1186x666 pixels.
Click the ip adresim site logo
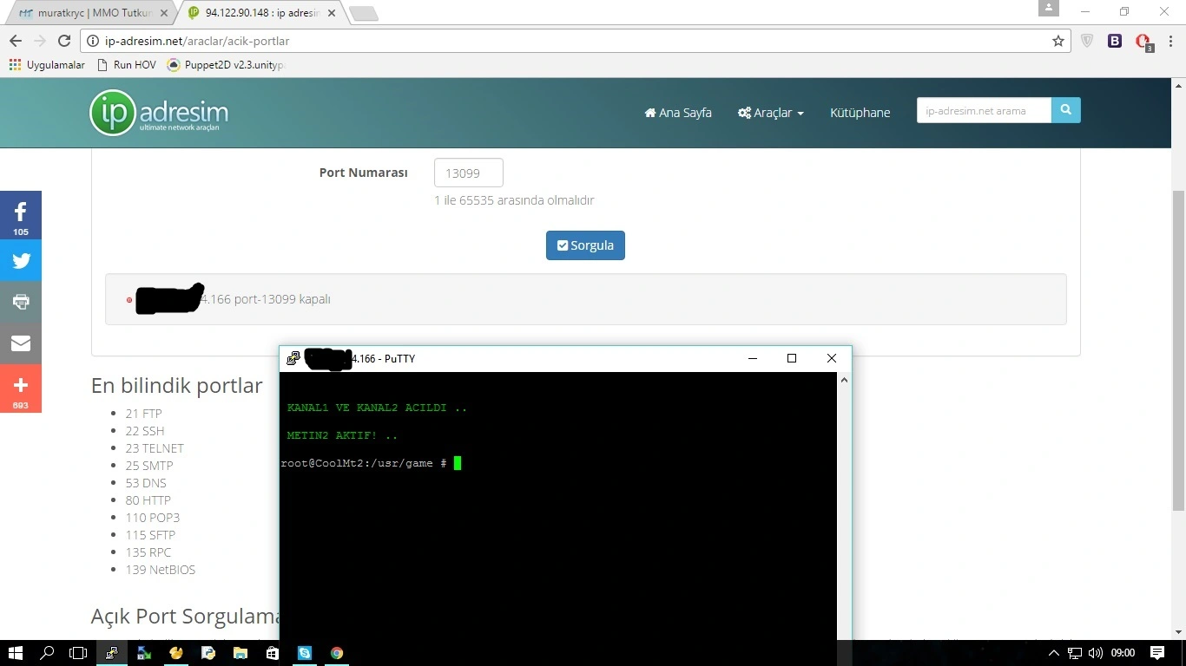click(159, 113)
